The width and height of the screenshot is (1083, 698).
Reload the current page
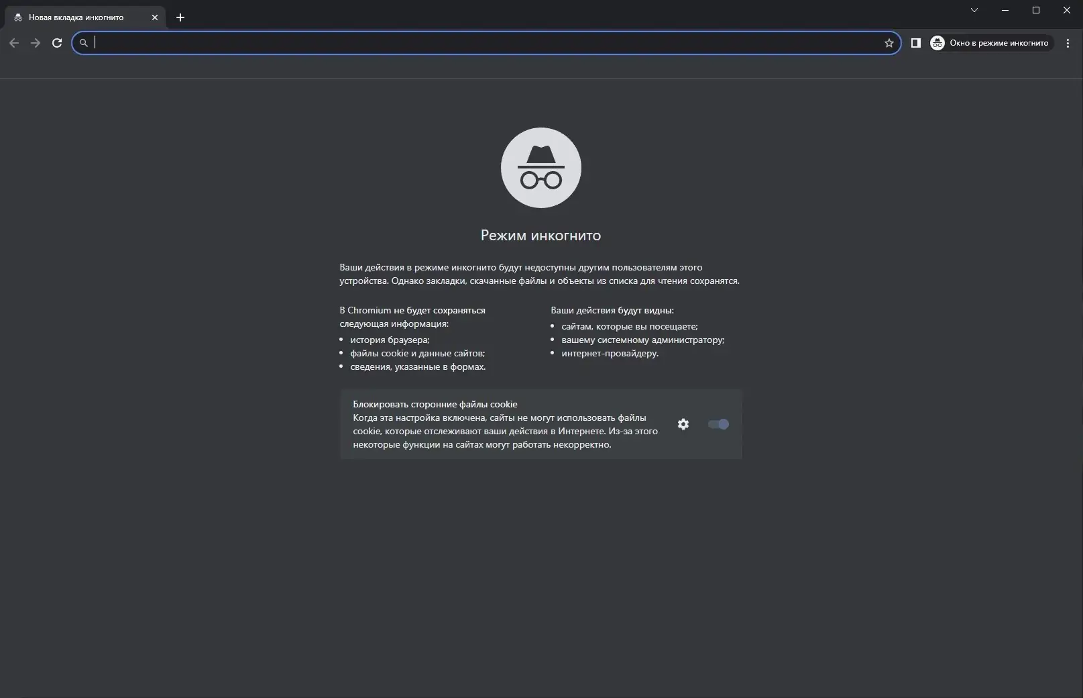57,43
